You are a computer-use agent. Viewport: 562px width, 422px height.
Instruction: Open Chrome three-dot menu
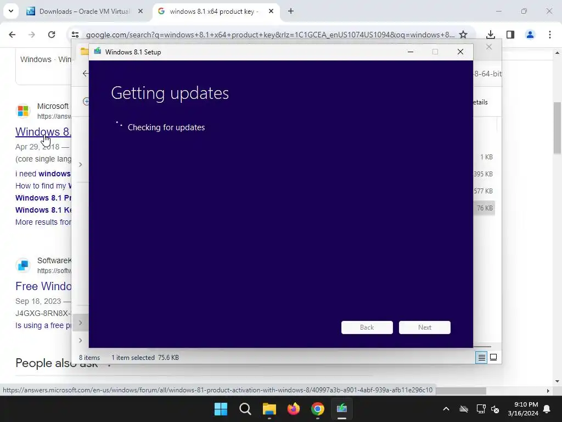pos(549,35)
